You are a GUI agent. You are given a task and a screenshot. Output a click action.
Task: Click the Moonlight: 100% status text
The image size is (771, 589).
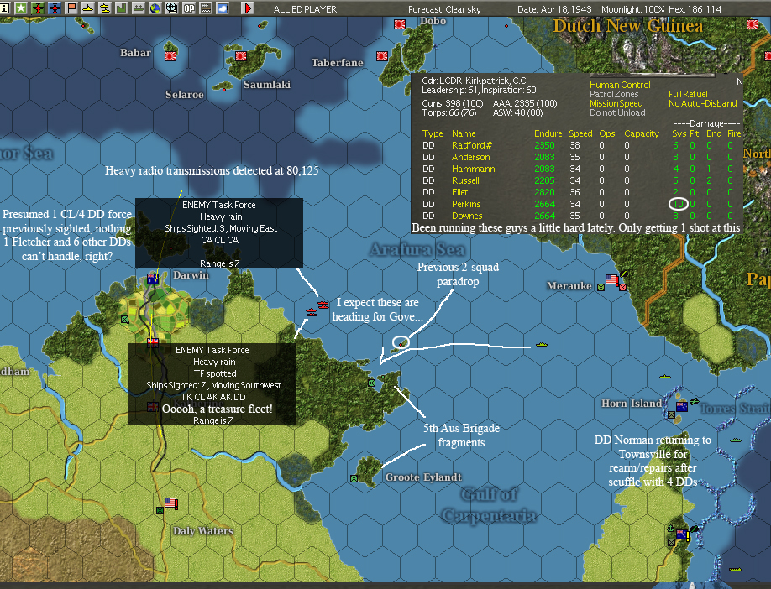tap(632, 9)
